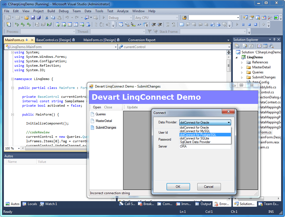Click the Navigate Backward icon
Screen dimensions: 285x217
point(87,18)
